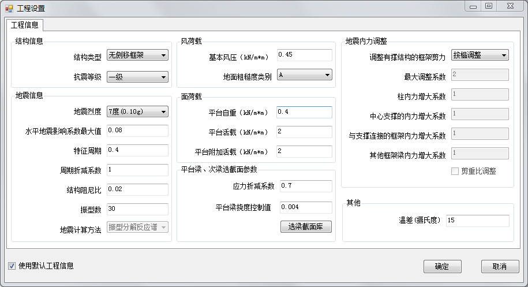Click the 取消 button

click(499, 266)
